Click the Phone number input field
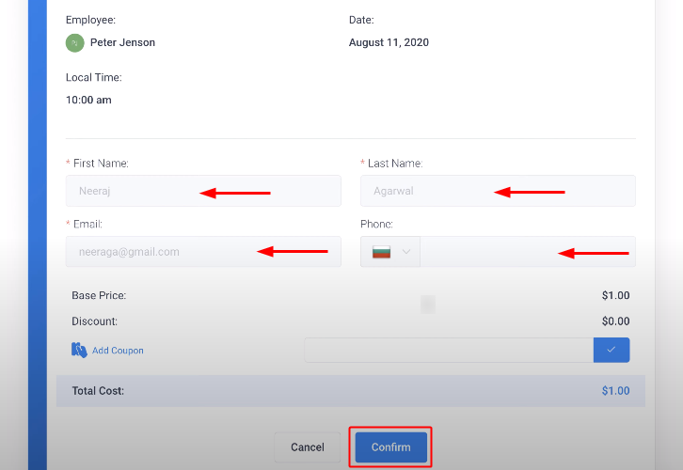Viewport: 683px width, 470px height. [528, 252]
